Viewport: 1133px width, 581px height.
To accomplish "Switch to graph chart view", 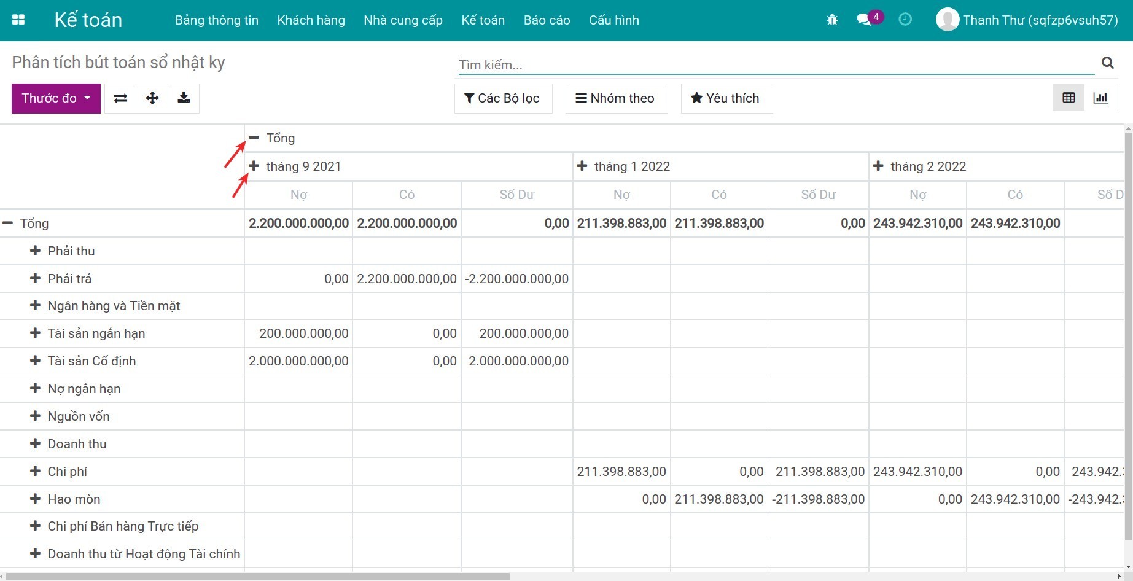I will pos(1100,98).
